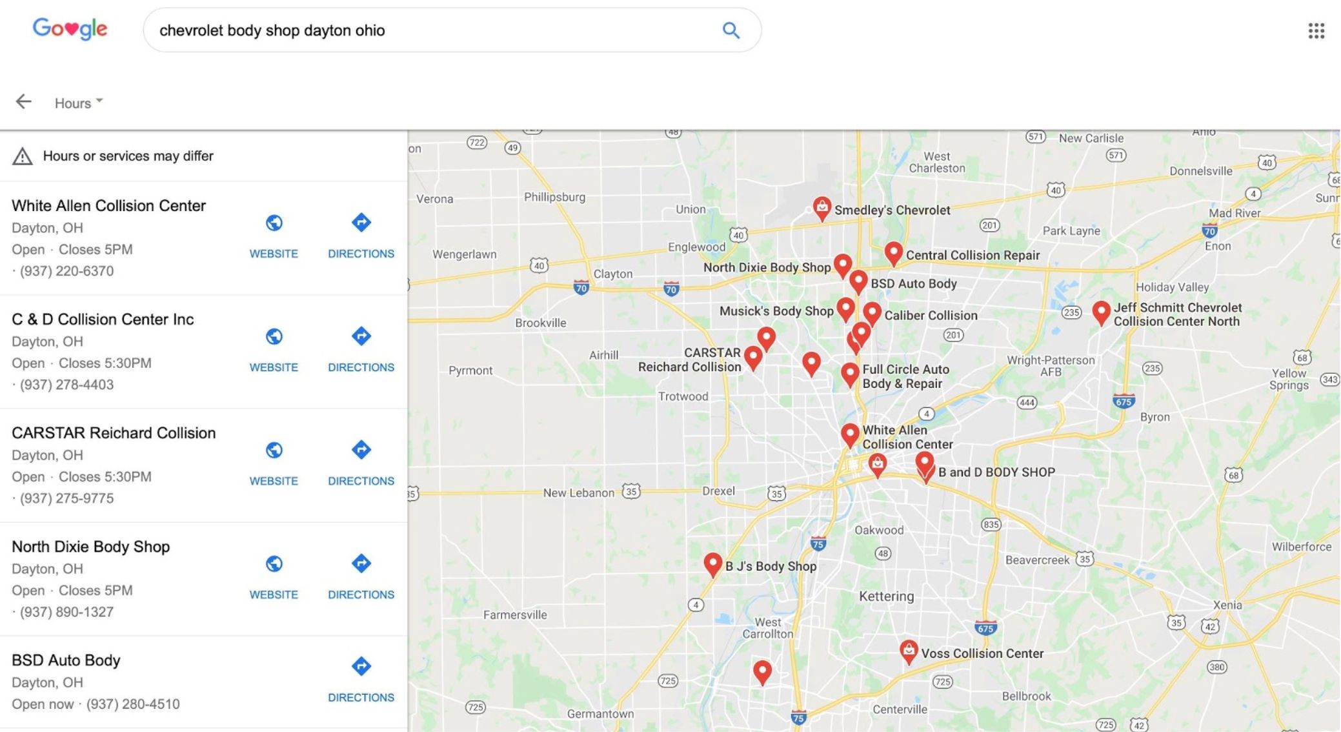Viewport: 1341px width, 732px height.
Task: Get directions to White Allen Collision Center
Action: click(361, 223)
